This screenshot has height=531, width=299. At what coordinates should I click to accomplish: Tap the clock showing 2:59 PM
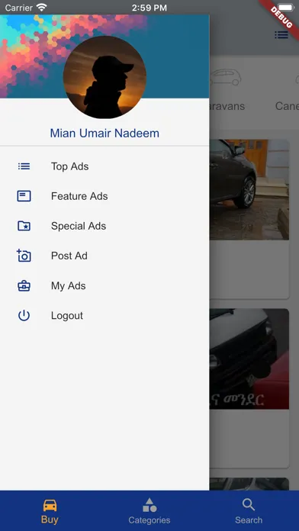[x=149, y=8]
